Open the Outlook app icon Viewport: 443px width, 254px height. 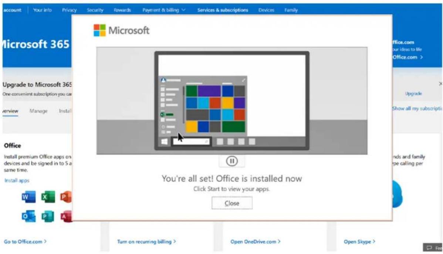pos(28,216)
